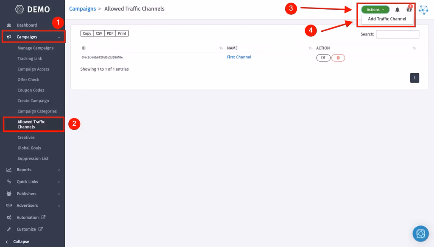Copy table data with Copy button
The image size is (434, 247).
87,33
